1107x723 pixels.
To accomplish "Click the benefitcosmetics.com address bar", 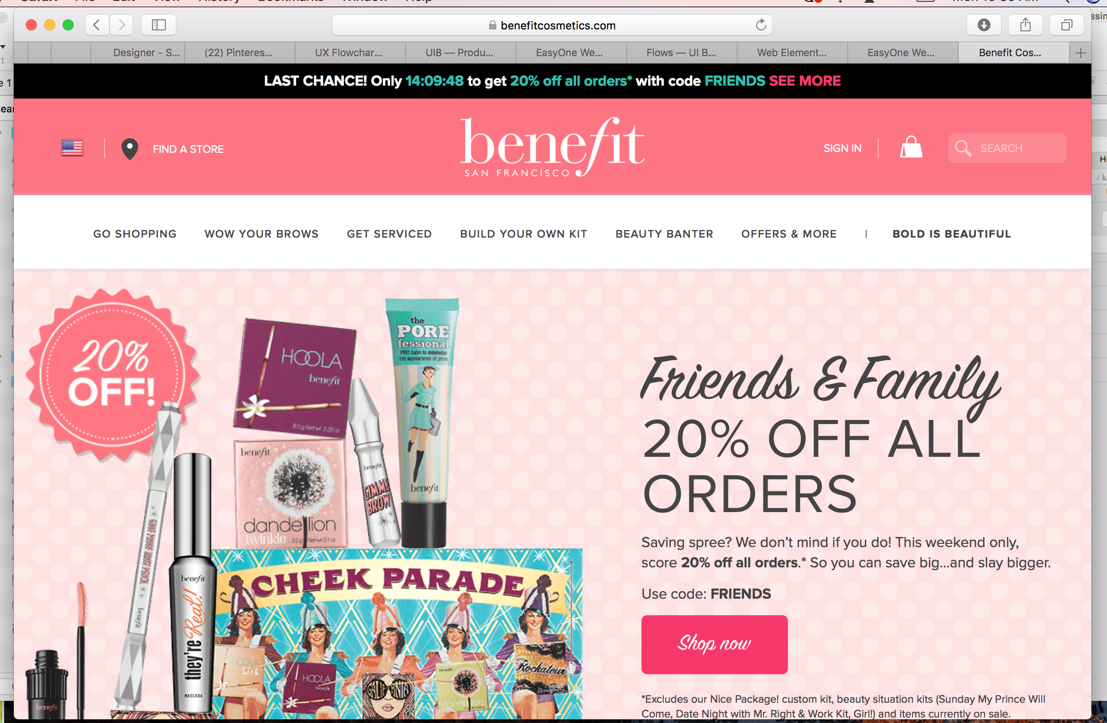I will pos(552,25).
